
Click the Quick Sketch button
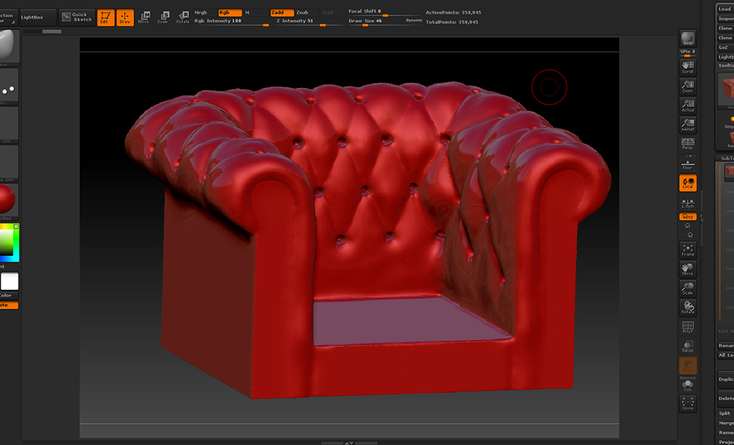click(x=76, y=16)
